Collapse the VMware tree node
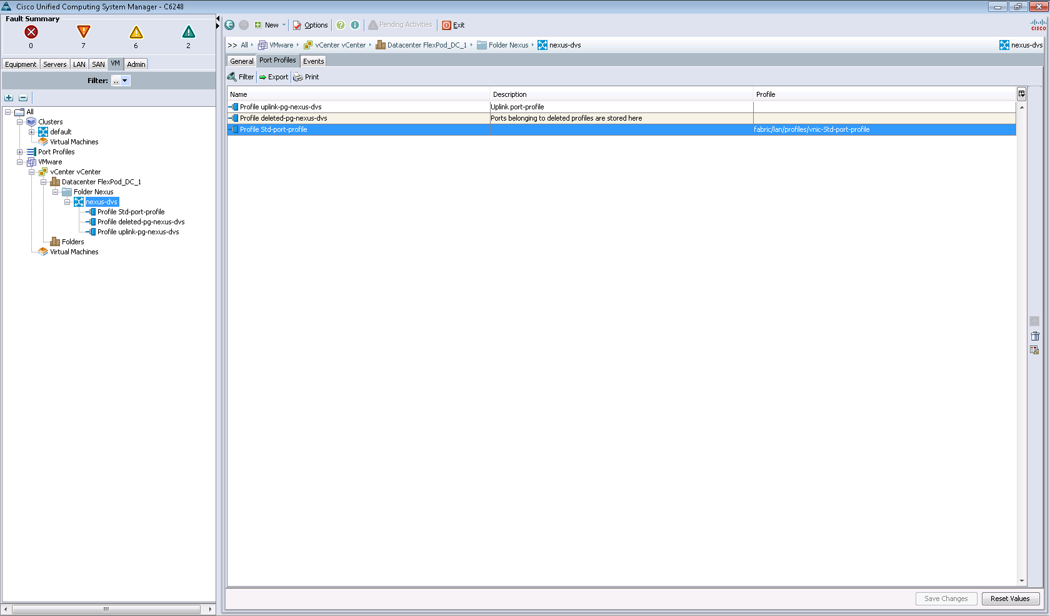1050x616 pixels. [19, 162]
